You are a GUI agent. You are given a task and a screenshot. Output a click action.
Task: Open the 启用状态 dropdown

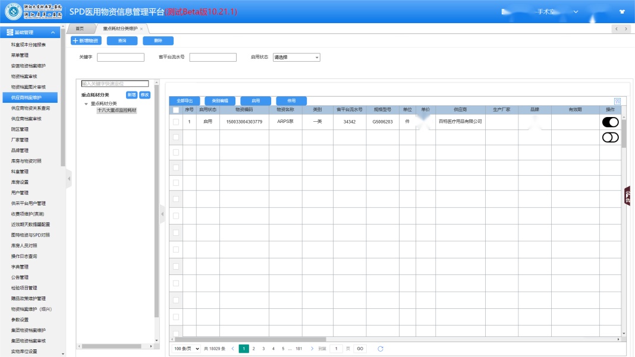[x=296, y=58]
